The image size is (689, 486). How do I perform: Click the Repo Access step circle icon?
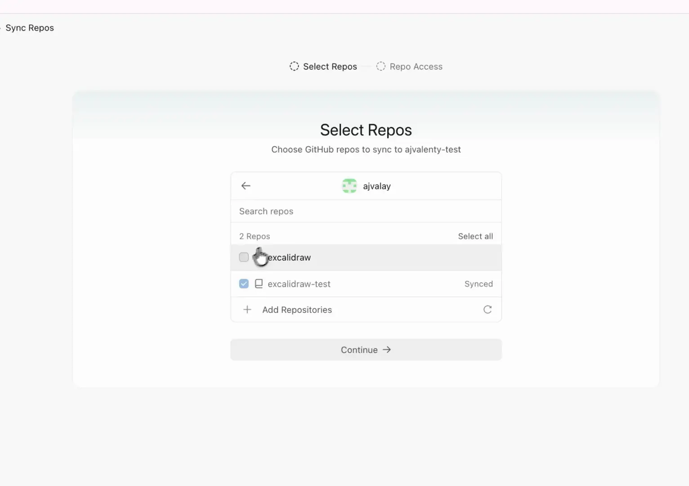[x=381, y=67]
